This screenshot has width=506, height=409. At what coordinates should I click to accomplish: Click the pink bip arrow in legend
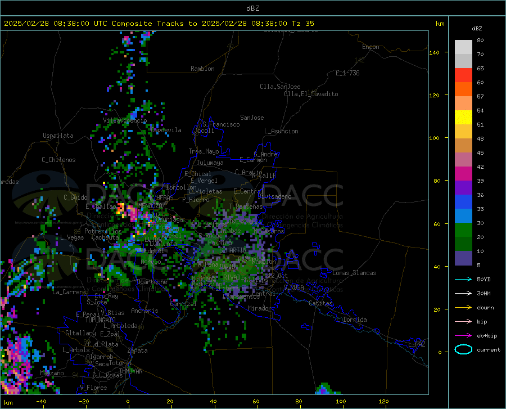tap(463, 322)
